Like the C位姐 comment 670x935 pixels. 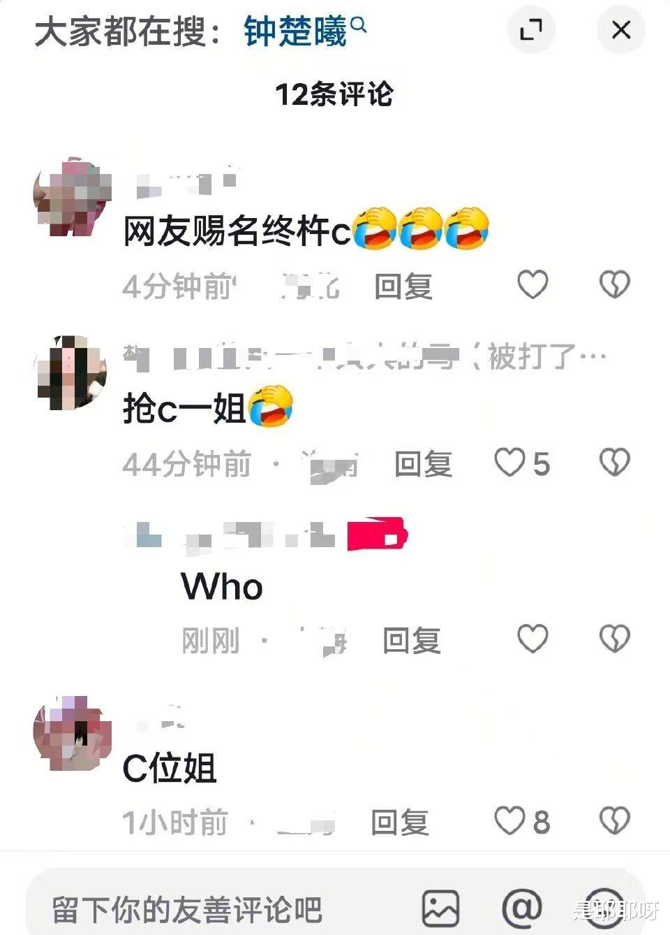(x=522, y=821)
